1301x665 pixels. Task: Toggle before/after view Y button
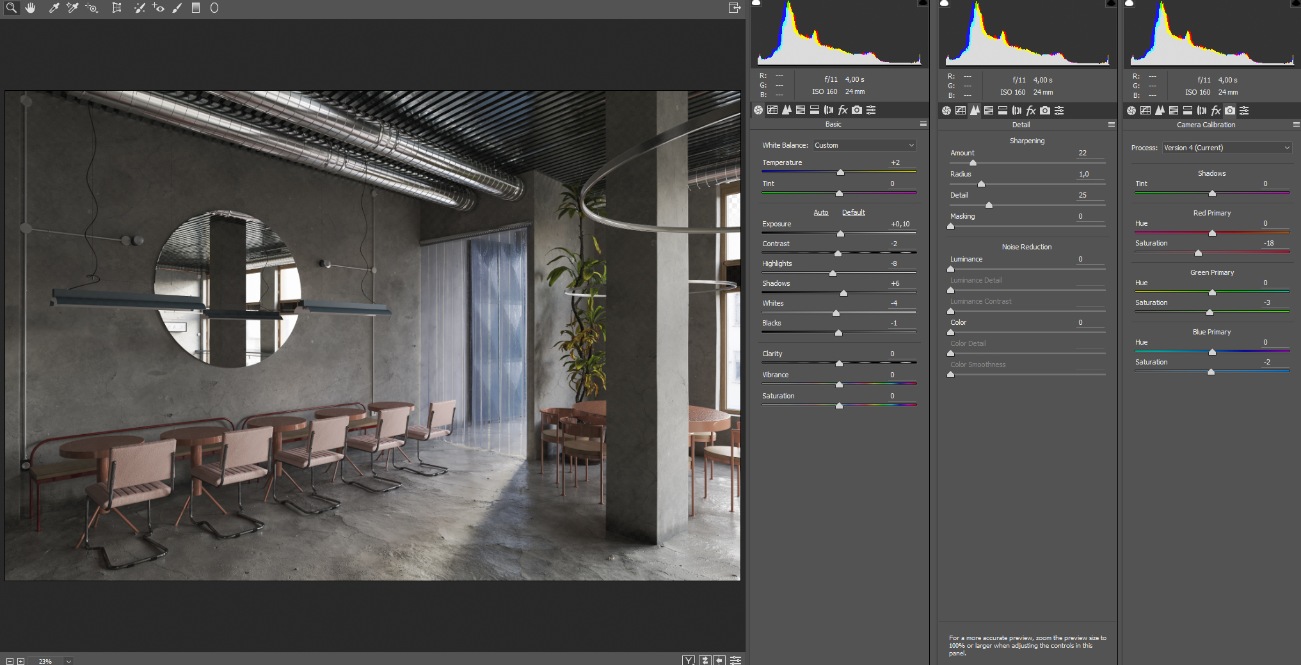point(689,661)
